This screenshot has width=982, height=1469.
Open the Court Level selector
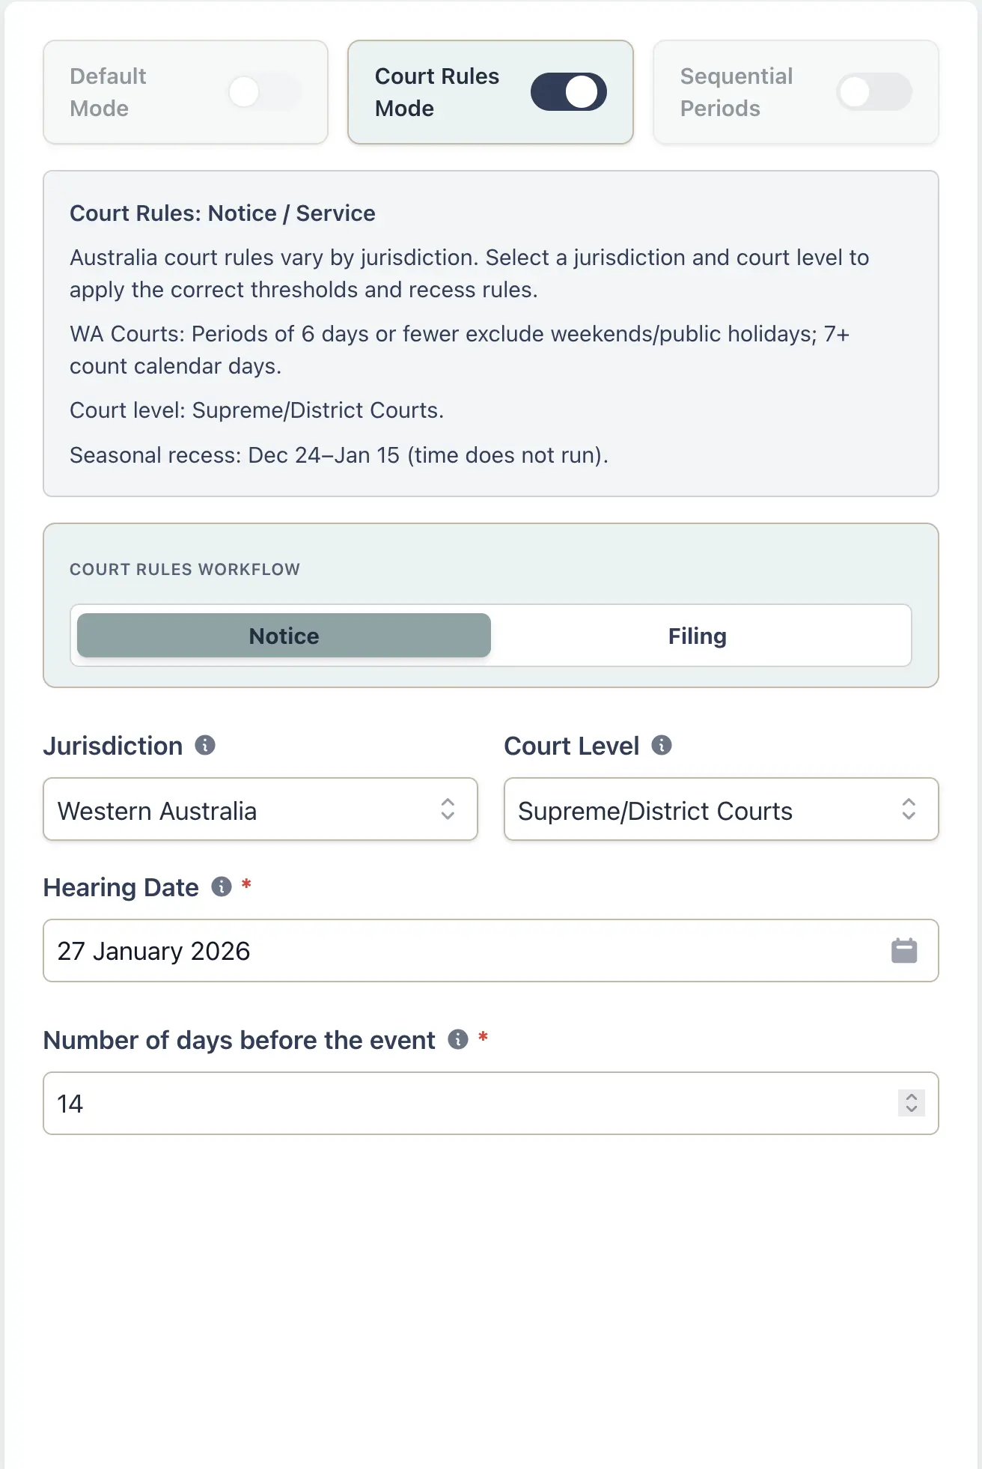721,809
